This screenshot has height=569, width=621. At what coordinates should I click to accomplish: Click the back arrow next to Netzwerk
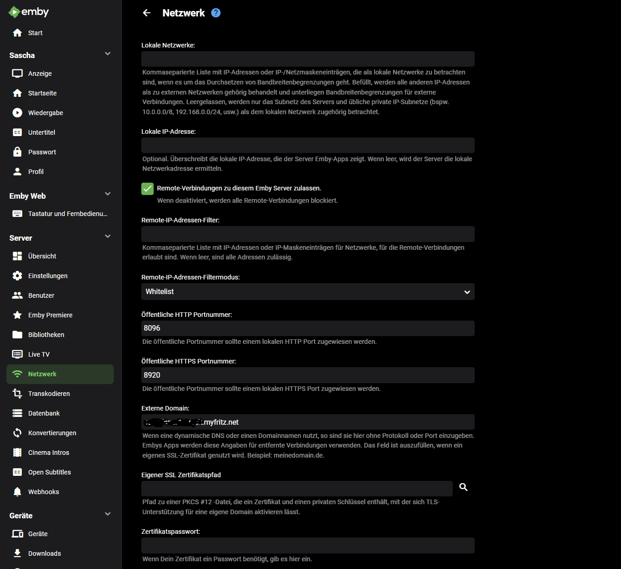(x=147, y=13)
